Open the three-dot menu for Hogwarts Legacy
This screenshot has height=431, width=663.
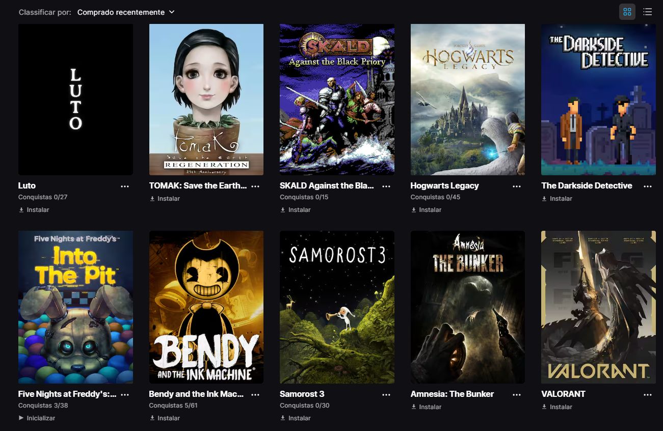[517, 186]
